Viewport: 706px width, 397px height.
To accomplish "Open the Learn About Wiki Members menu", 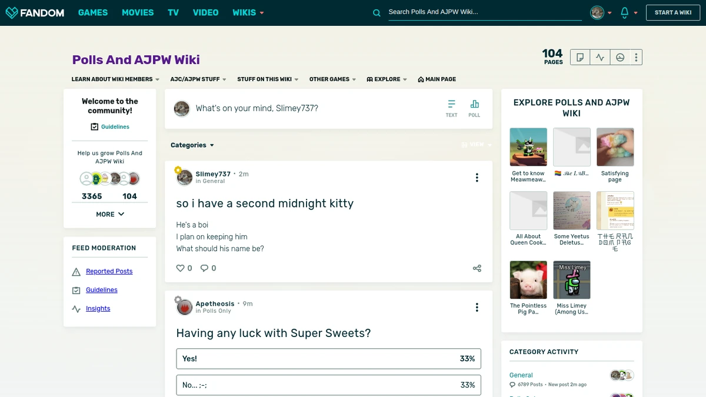I will [115, 79].
